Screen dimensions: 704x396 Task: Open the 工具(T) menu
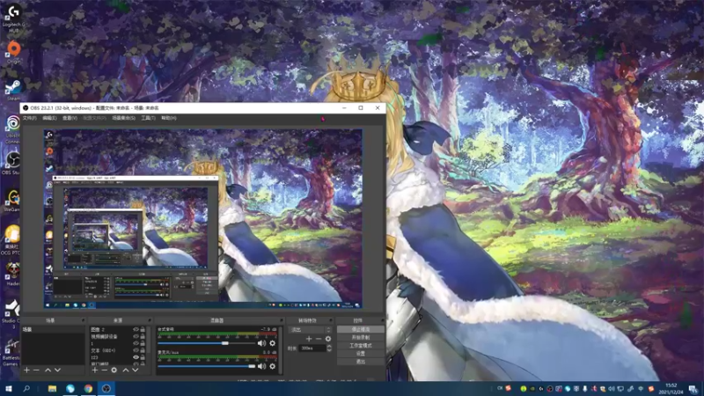148,118
